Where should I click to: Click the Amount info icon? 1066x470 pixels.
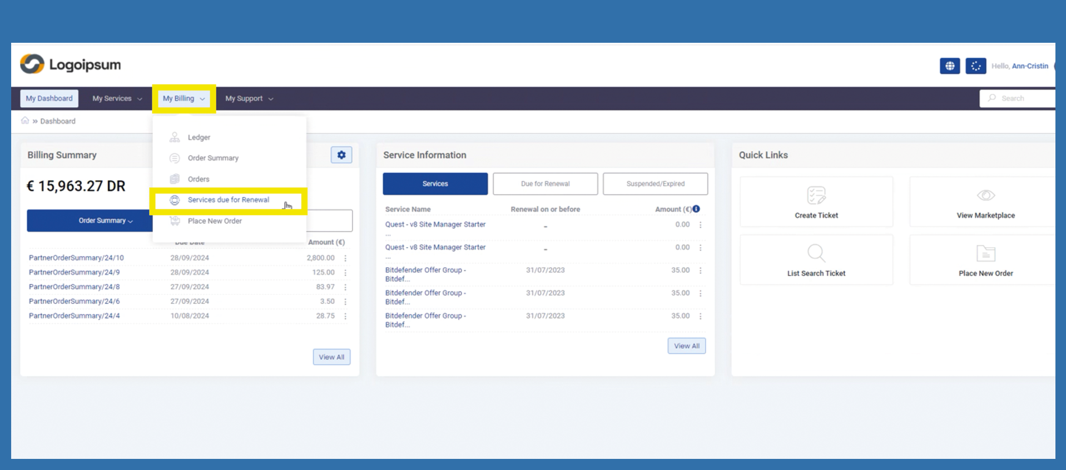pos(696,209)
